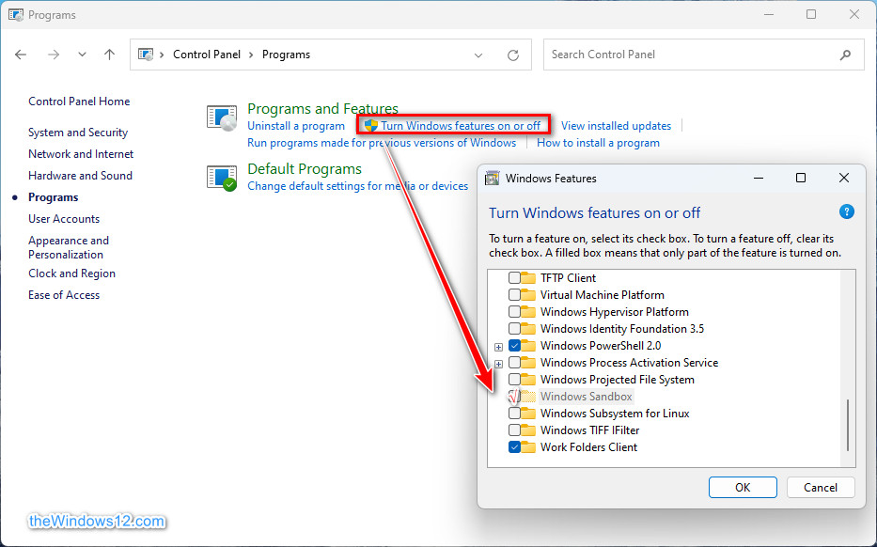The image size is (877, 547).
Task: Click the search magnifier icon
Action: click(845, 55)
